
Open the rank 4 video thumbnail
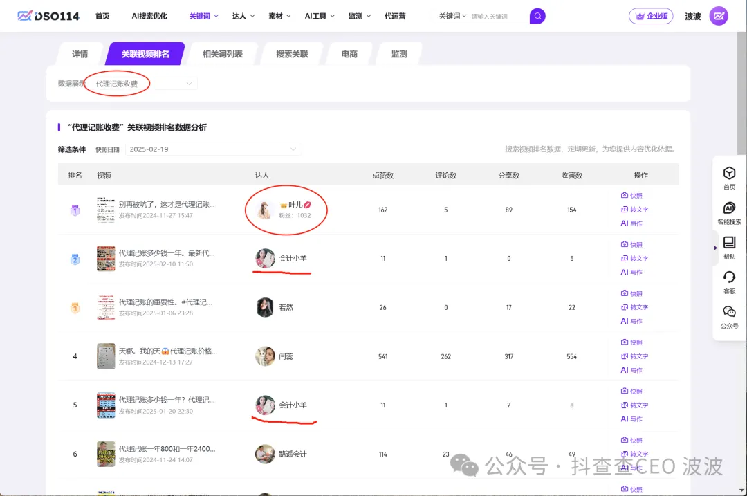click(106, 356)
